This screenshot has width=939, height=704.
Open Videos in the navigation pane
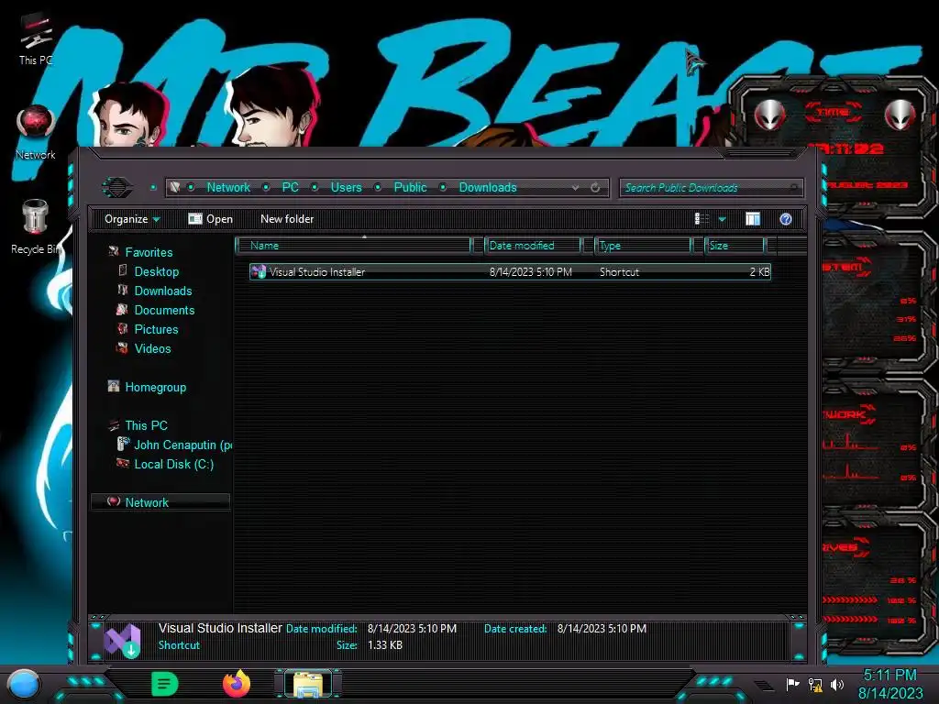(152, 348)
